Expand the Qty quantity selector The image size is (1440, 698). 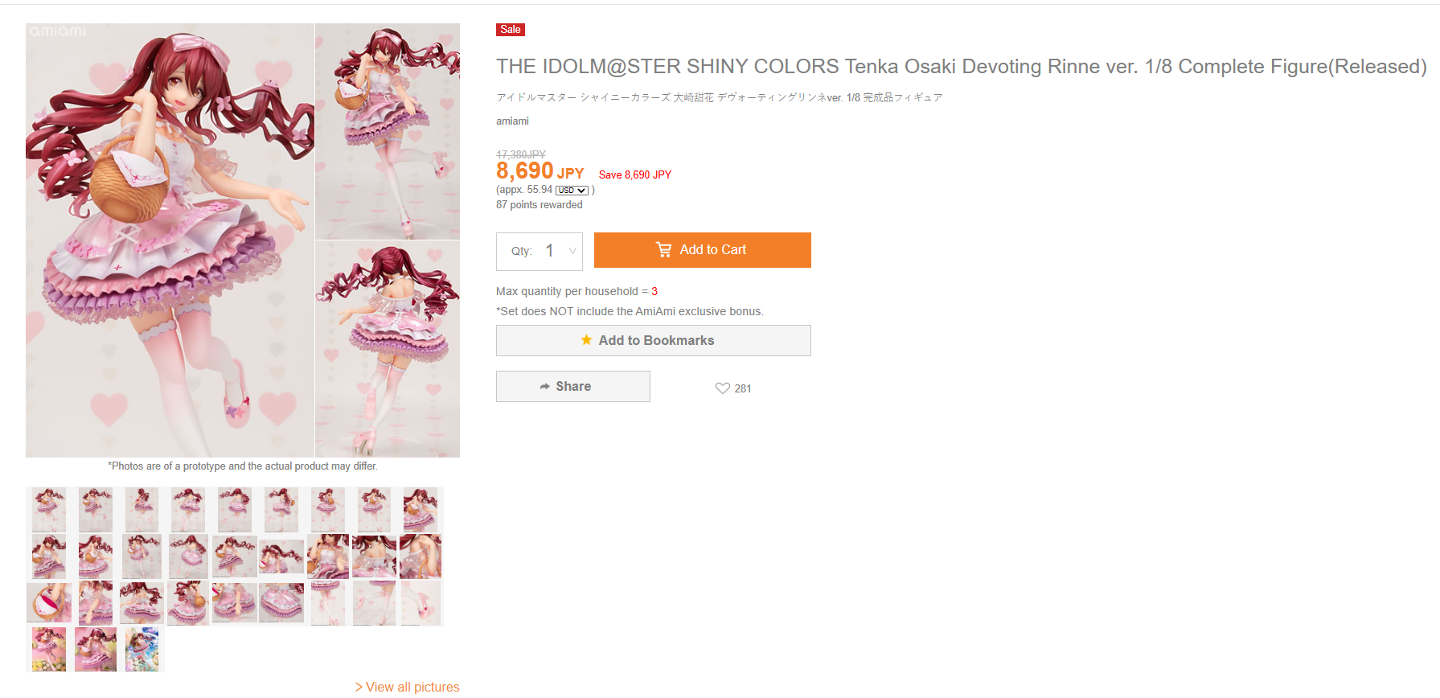coord(539,251)
